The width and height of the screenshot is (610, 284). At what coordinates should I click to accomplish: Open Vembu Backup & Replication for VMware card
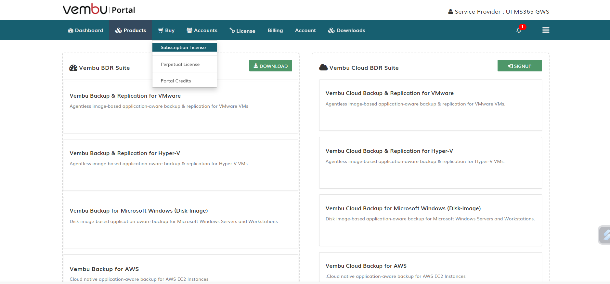click(181, 107)
